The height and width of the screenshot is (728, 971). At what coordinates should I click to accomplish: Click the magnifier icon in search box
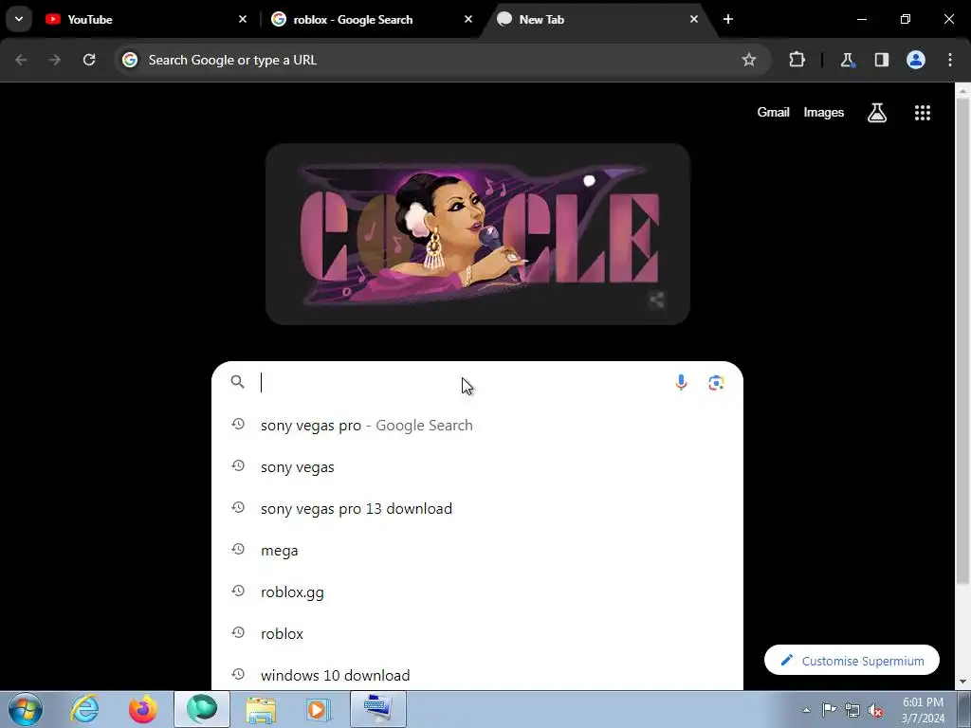237,382
